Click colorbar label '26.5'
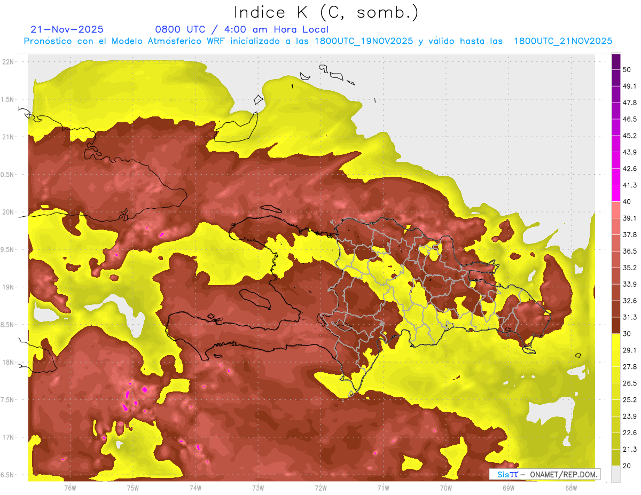 click(x=629, y=383)
